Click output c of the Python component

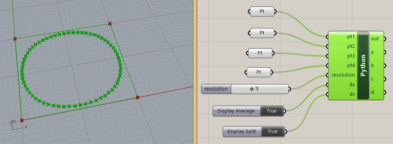(372, 79)
